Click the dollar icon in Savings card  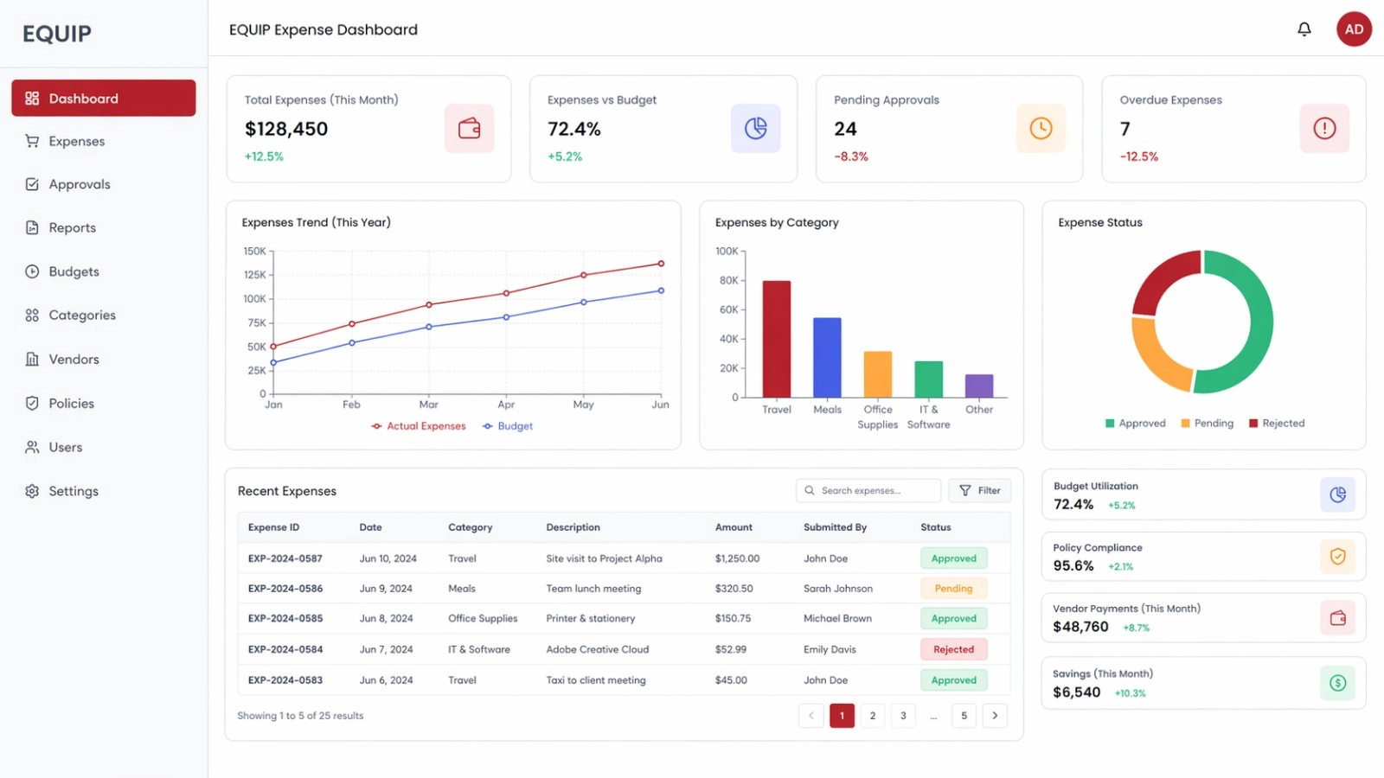(x=1337, y=683)
